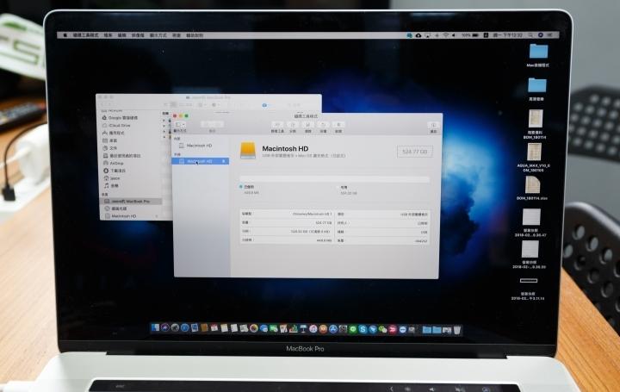Eject Macintosh HD from the Finder sidebar
Screen dimensions: 620x392
pos(158,216)
